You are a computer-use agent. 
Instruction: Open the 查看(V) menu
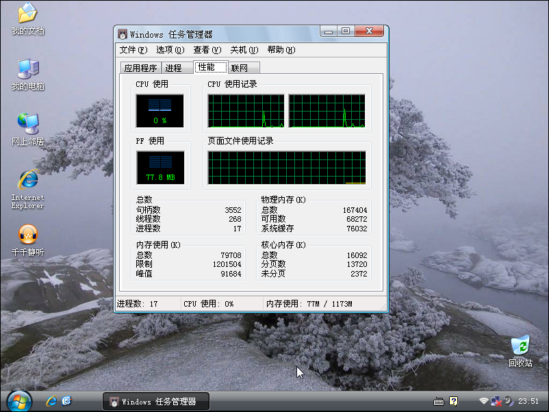[x=207, y=50]
